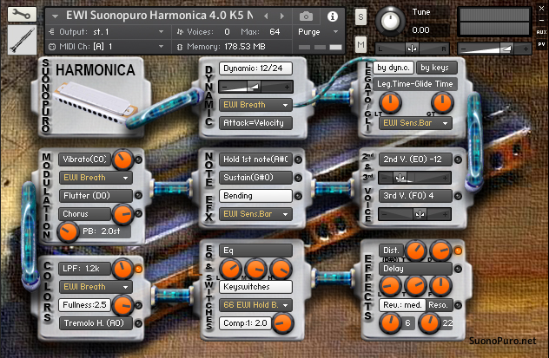Screen dimensions: 549x358
Task: Toggle the 3rd V. (F0) LED
Action: [x=458, y=196]
